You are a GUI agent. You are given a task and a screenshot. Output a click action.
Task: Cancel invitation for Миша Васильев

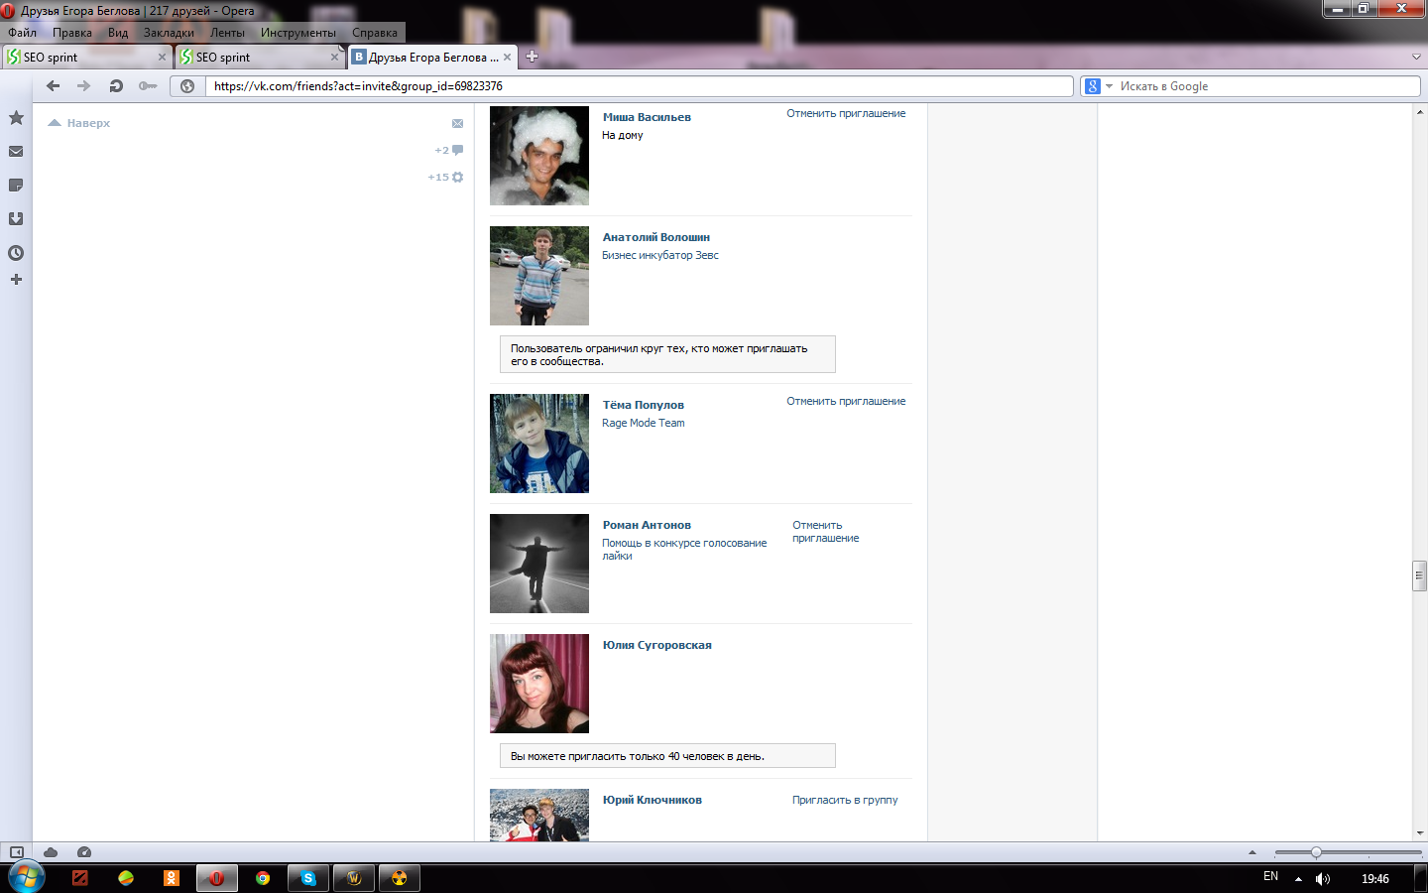coord(846,113)
